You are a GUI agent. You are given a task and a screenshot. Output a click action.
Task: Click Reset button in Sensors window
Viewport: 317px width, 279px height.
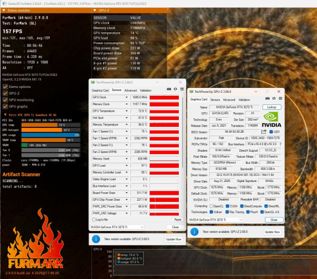[x=178, y=220]
